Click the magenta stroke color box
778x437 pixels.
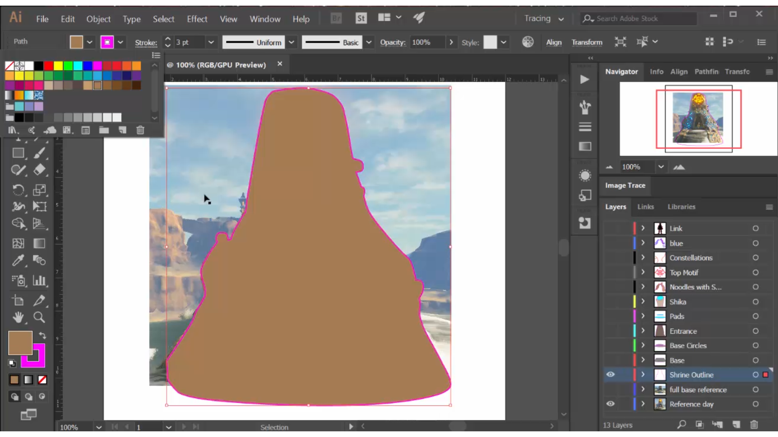(x=107, y=42)
